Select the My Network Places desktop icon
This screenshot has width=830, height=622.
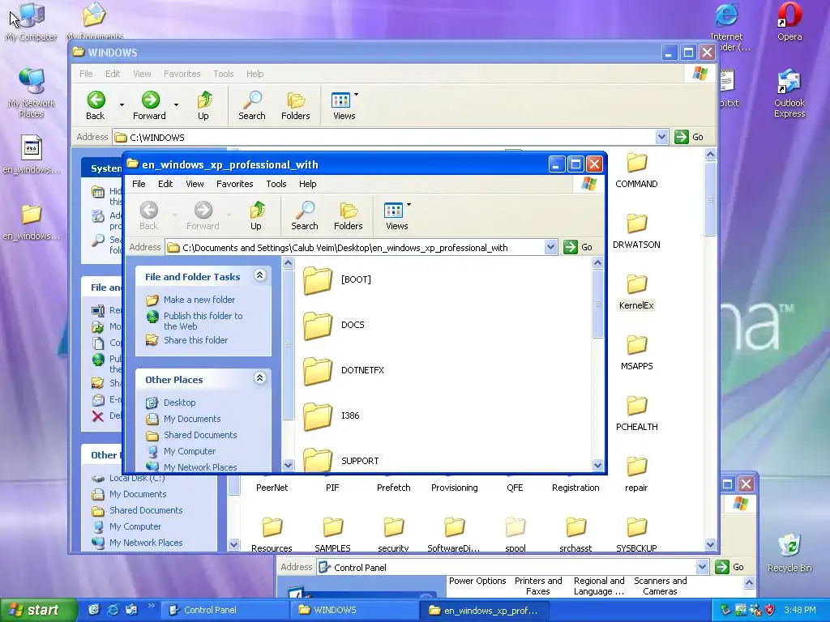(x=32, y=94)
